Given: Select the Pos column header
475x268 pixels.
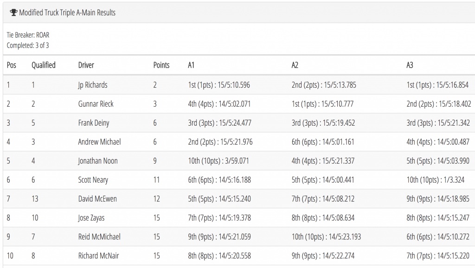Looking at the screenshot, I should 12,65.
